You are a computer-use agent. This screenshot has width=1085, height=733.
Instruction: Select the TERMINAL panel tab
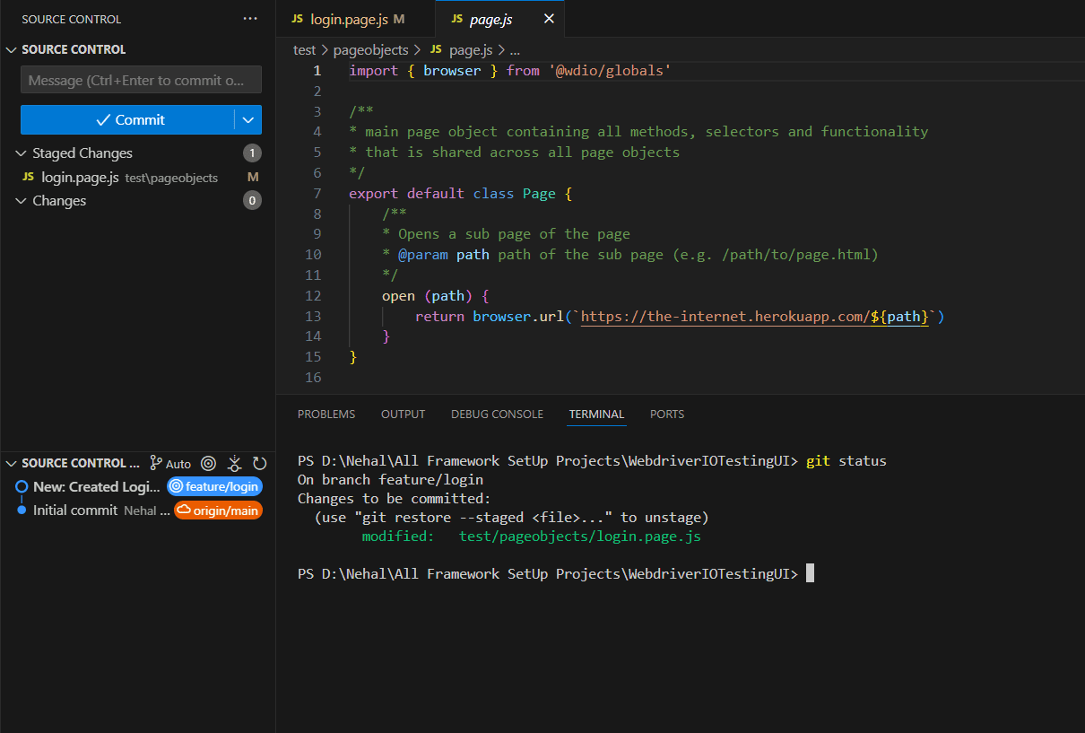point(596,414)
